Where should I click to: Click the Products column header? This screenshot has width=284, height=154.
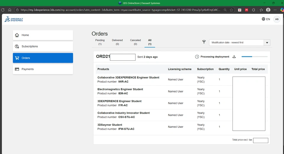[x=103, y=69]
